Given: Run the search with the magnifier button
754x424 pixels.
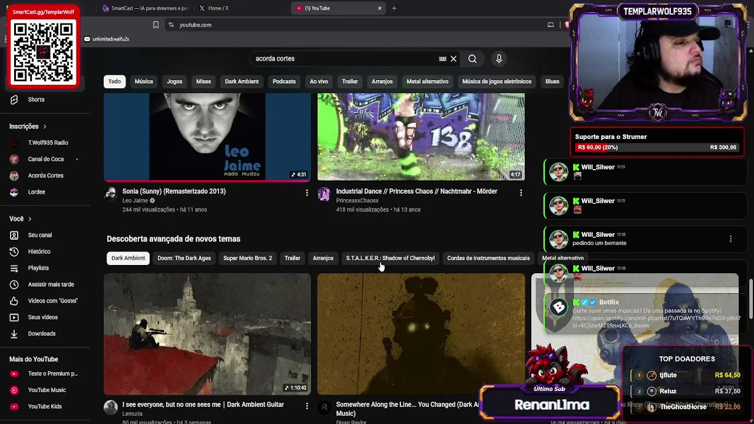Looking at the screenshot, I should tap(472, 59).
